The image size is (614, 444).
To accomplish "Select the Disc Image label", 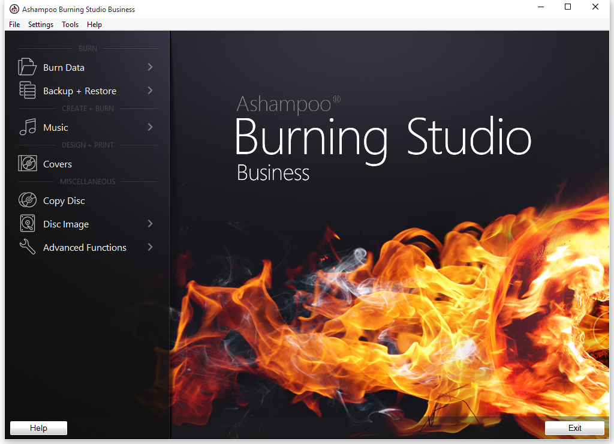I will (66, 224).
